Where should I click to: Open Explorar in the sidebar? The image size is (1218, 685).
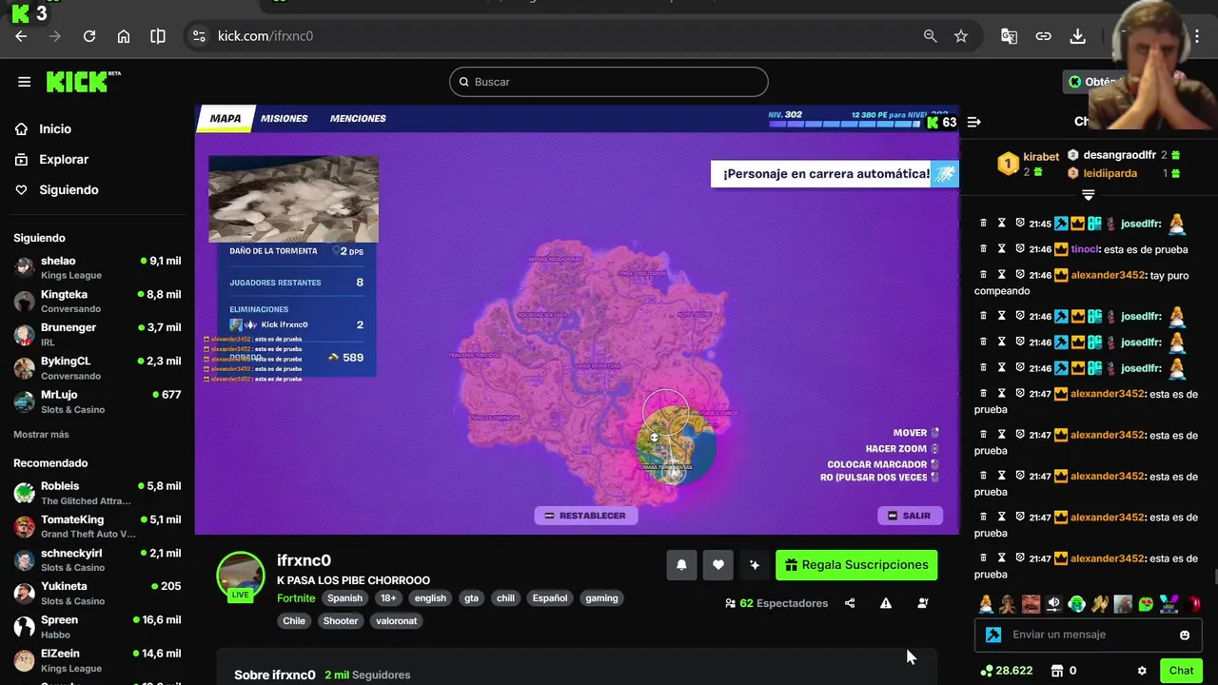click(64, 160)
